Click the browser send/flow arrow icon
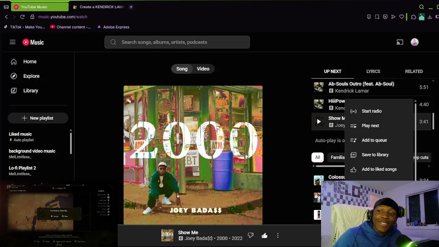Viewport: 439px width, 247px height. click(393, 17)
